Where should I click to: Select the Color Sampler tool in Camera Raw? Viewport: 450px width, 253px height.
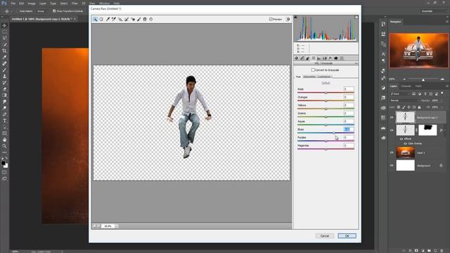(114, 19)
